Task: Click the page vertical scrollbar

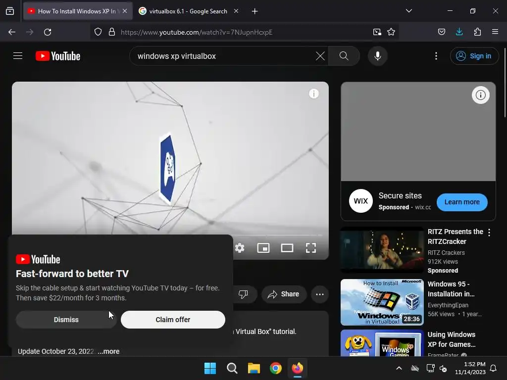Action: click(x=505, y=83)
